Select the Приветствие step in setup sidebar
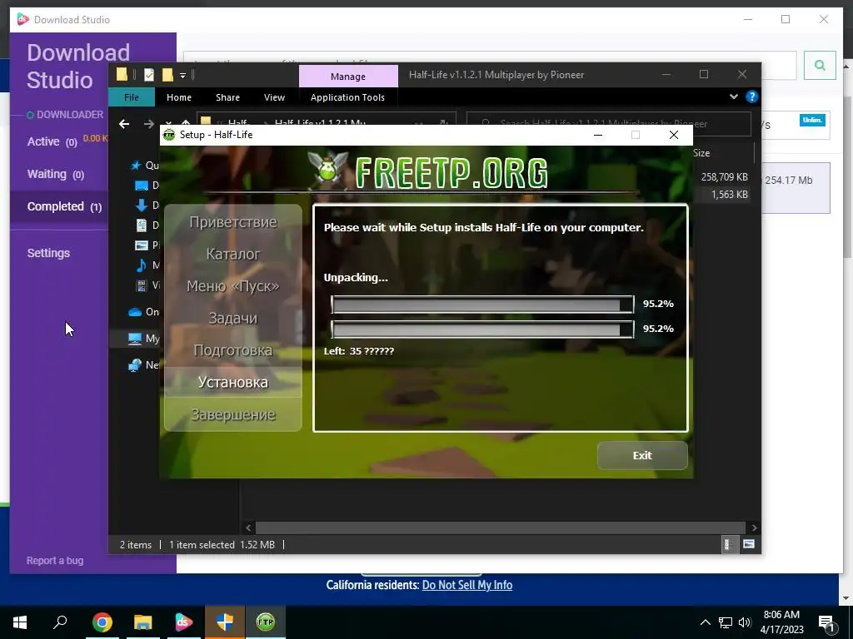 coord(233,221)
